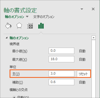Click the 主(J) label

[x=16, y=74]
